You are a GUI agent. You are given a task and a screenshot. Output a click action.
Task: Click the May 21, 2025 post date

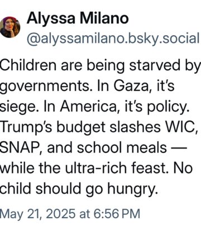pyautogui.click(x=38, y=214)
